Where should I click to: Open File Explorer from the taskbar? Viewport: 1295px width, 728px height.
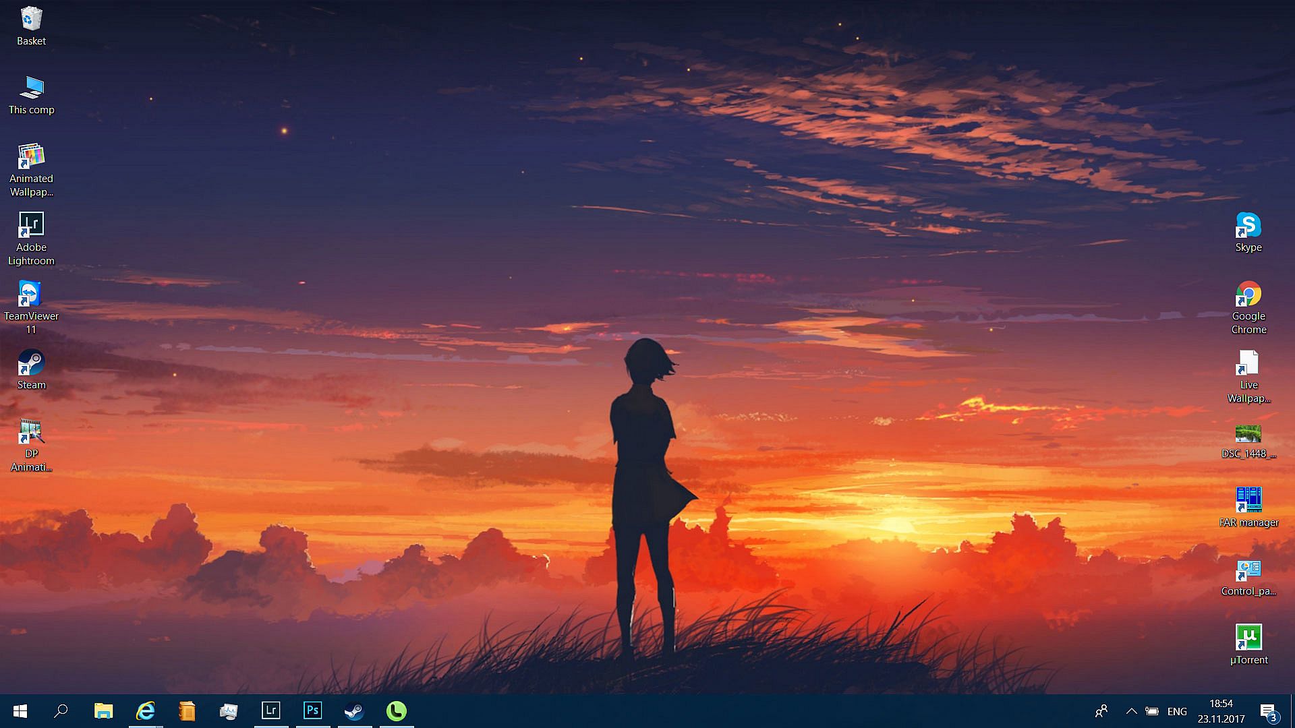pos(103,711)
